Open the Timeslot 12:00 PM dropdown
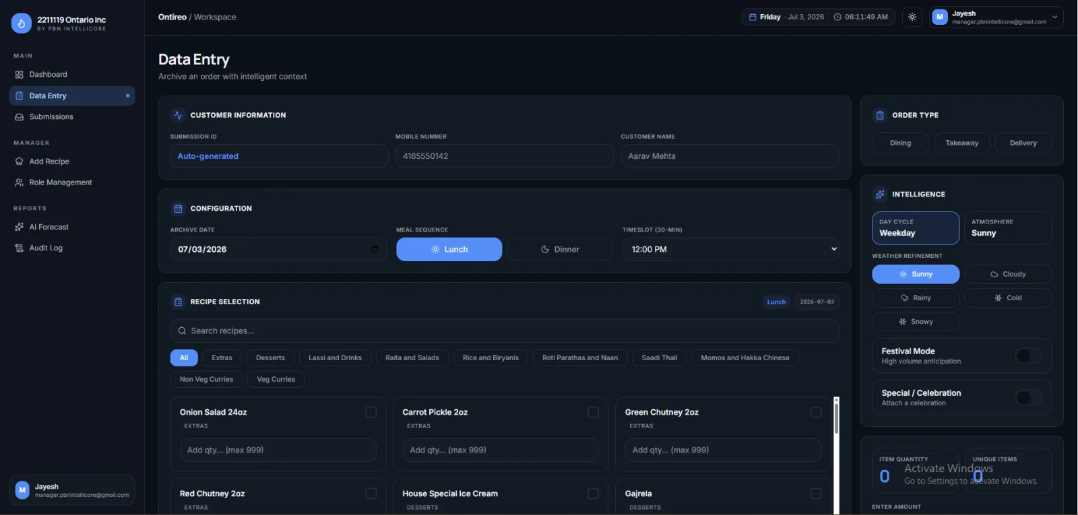This screenshot has height=515, width=1078. [731, 249]
